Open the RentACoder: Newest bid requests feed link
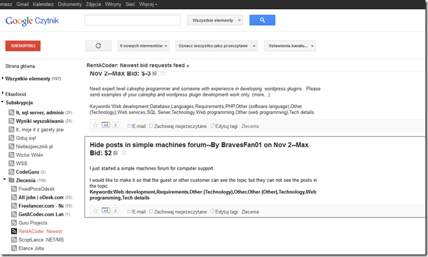The width and height of the screenshot is (428, 257). pos(138,65)
